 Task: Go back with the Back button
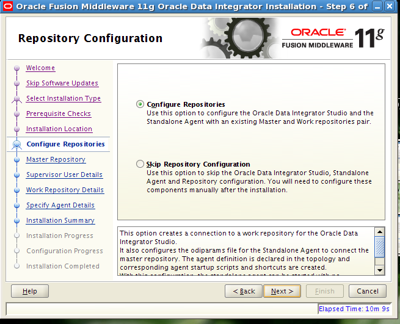coord(244,291)
